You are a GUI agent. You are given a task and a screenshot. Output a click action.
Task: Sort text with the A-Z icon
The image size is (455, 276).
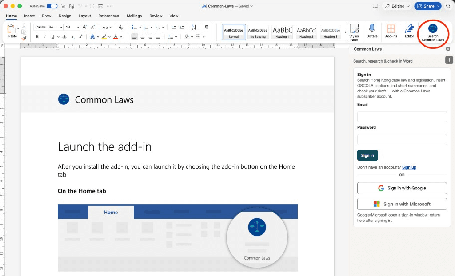point(194,27)
